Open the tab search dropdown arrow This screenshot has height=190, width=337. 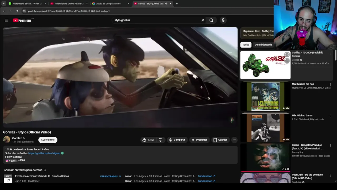pyautogui.click(x=4, y=4)
